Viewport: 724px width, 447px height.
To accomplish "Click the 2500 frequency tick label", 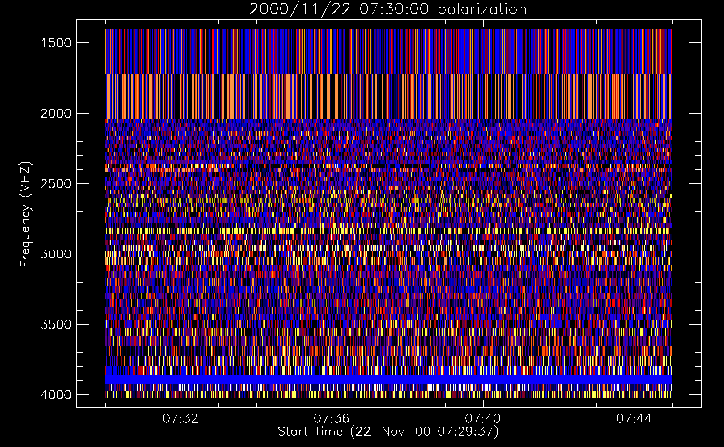I will coord(56,184).
